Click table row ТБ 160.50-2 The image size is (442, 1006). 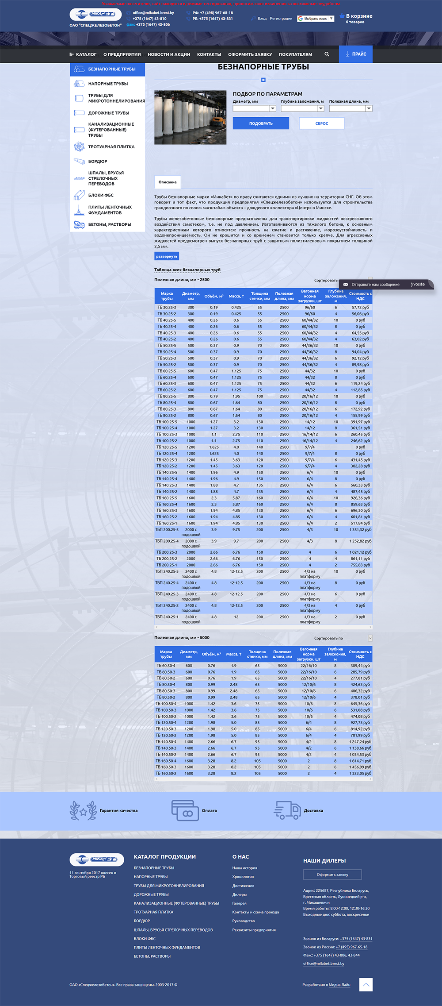point(263,773)
